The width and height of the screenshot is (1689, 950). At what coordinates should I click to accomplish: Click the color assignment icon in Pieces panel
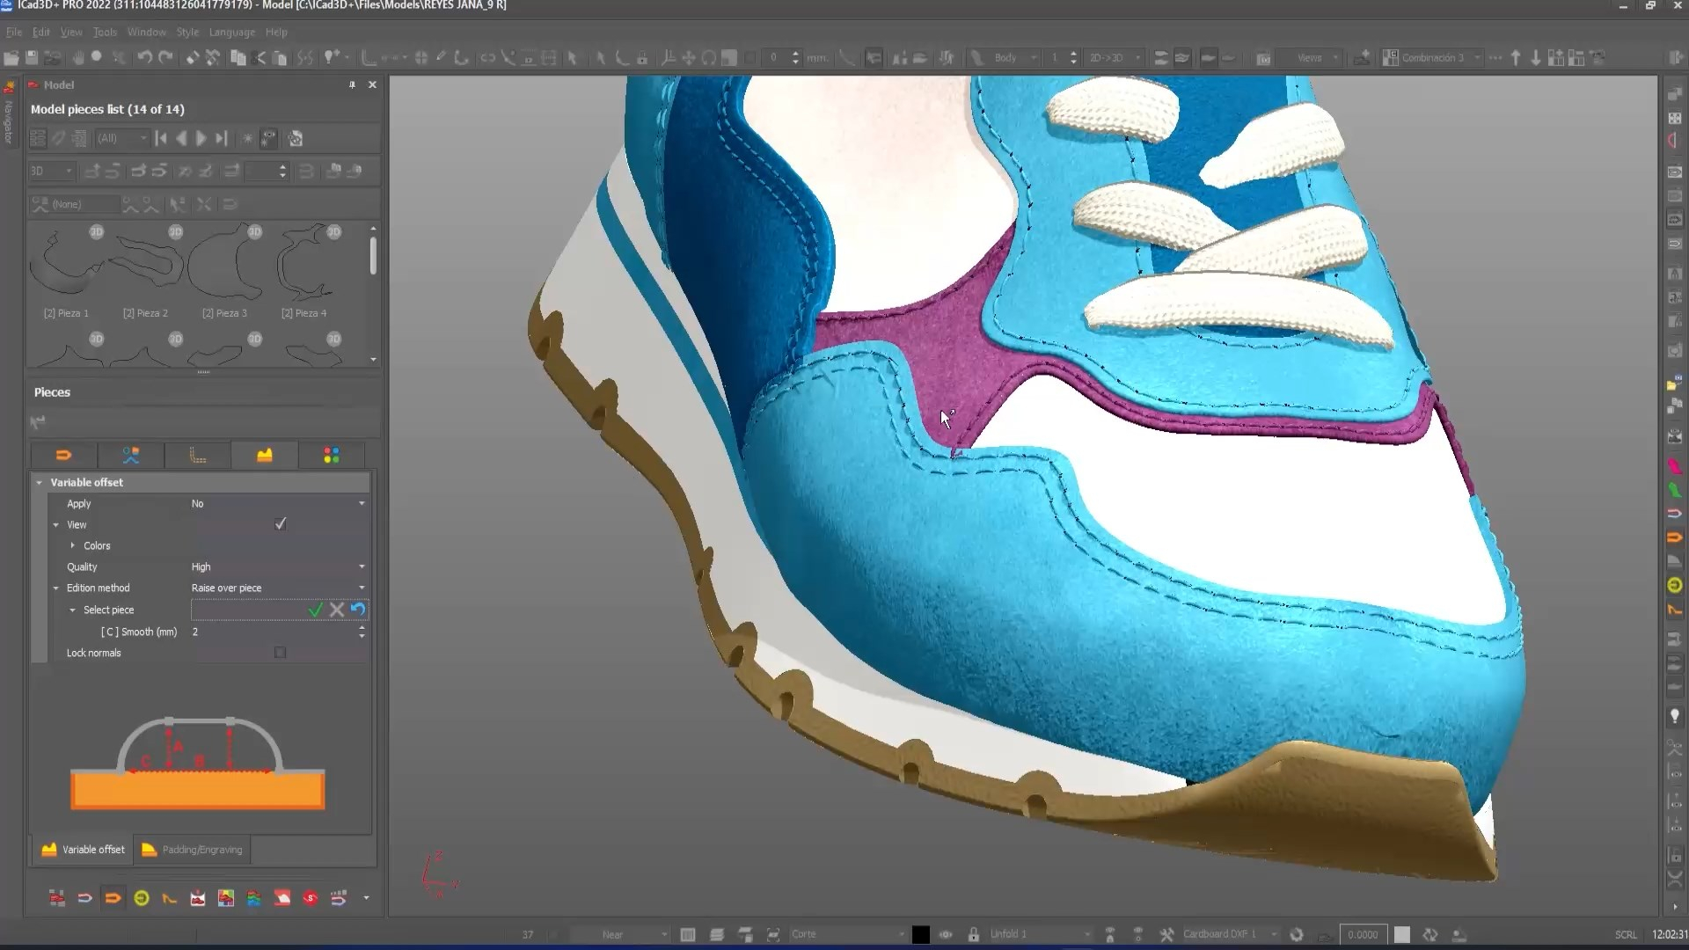(x=331, y=455)
